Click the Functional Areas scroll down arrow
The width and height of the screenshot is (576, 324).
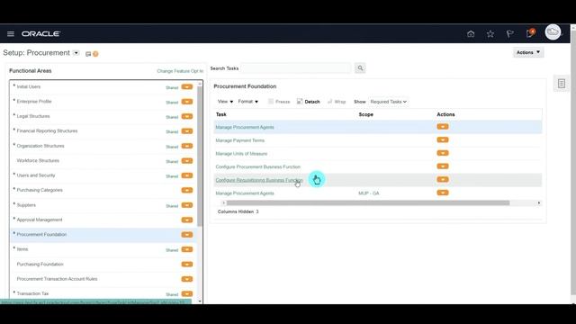coord(200,301)
